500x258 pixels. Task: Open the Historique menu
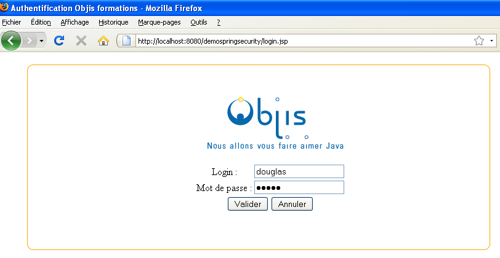(113, 22)
